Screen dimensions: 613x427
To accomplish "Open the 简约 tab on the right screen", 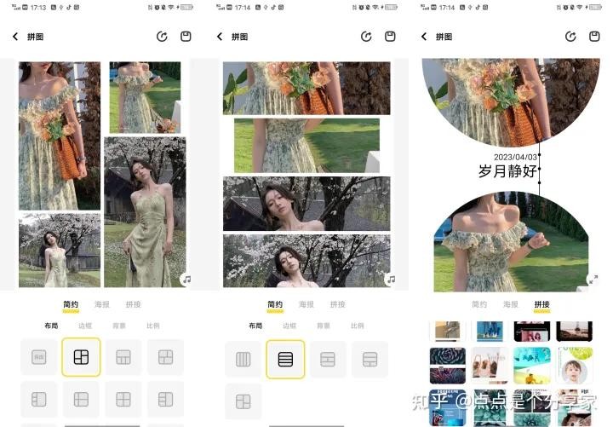I will coord(479,304).
